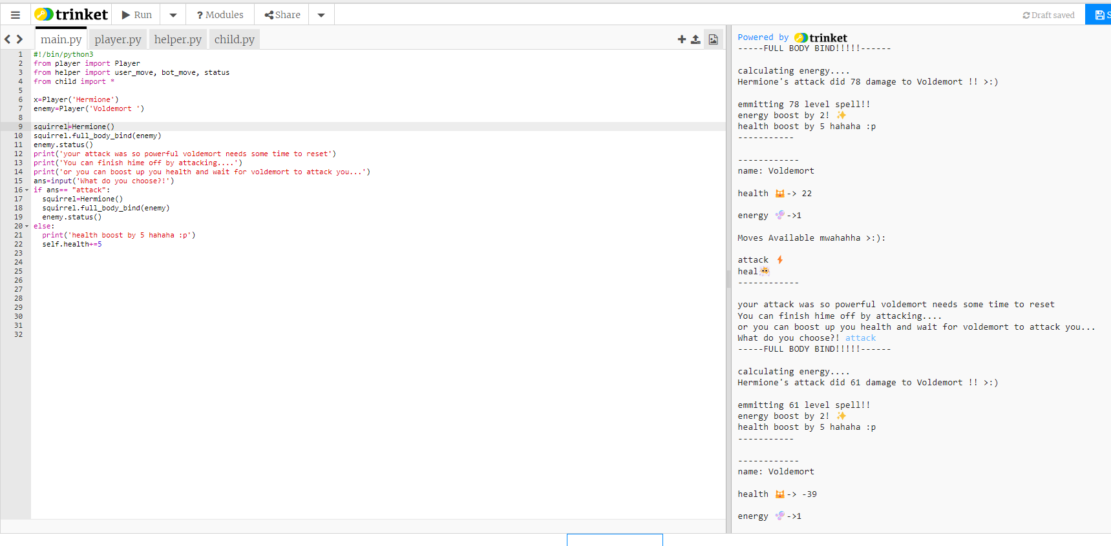Click line 15 ans=input code
This screenshot has width=1111, height=546.
pos(103,181)
